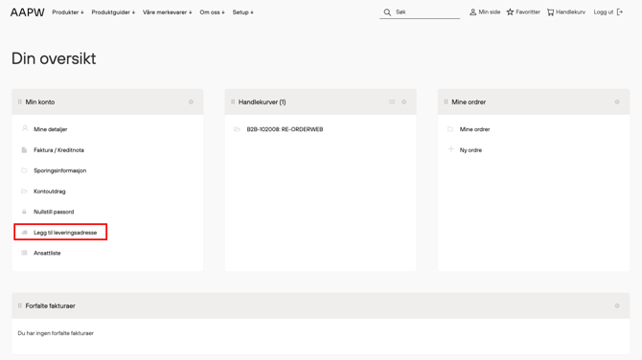This screenshot has width=642, height=360.
Task: Click the Mine ordrer folder icon
Action: 450,129
